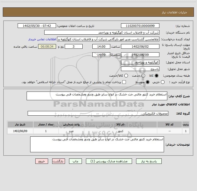This screenshot has width=197, height=191.
Task: Click the پاسخ به نیاز button
Action: [149, 161]
